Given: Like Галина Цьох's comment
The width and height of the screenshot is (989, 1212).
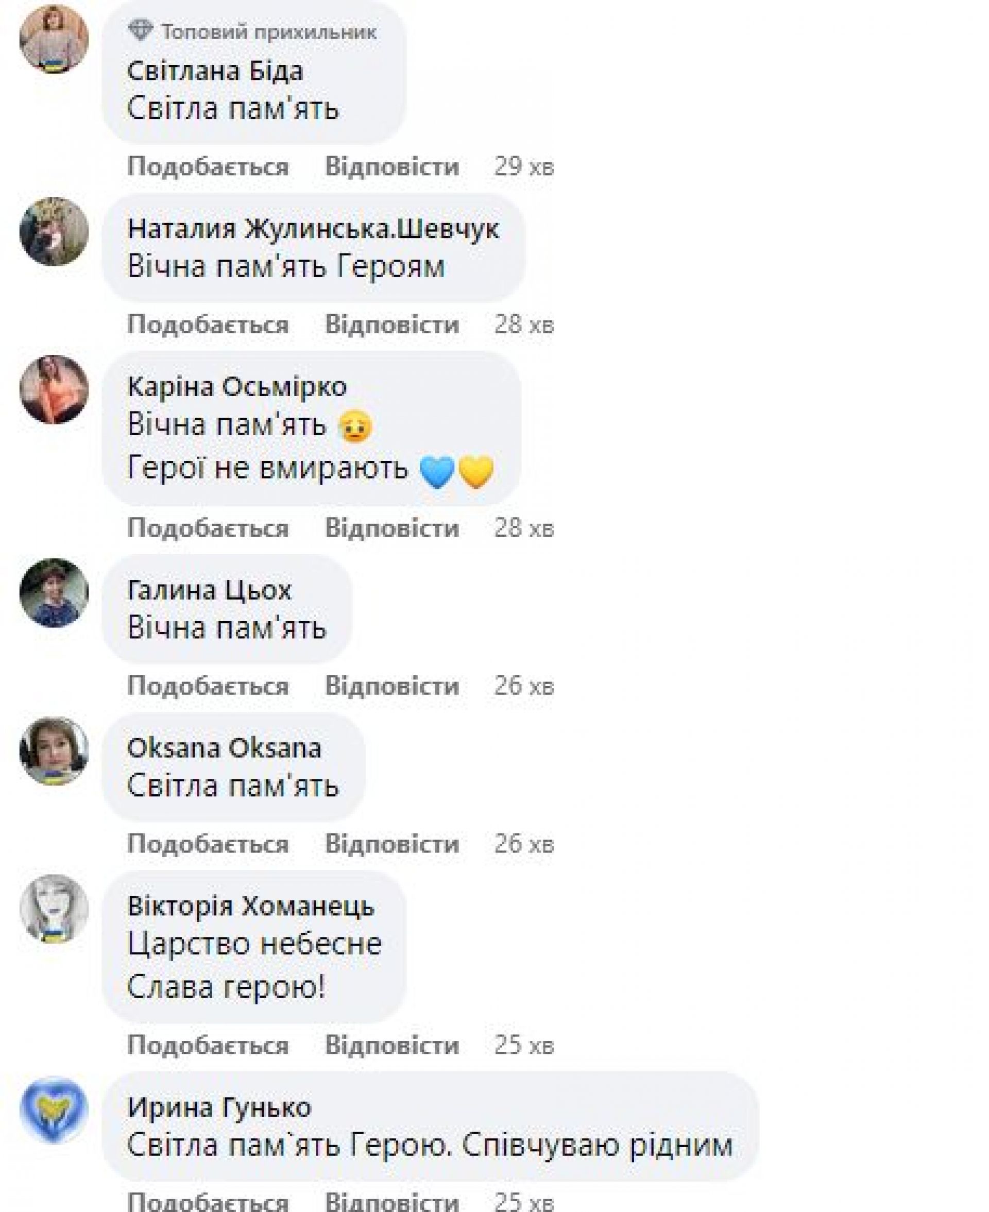Looking at the screenshot, I should pyautogui.click(x=208, y=686).
